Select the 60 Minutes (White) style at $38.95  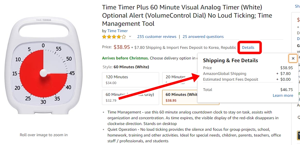click(180, 97)
